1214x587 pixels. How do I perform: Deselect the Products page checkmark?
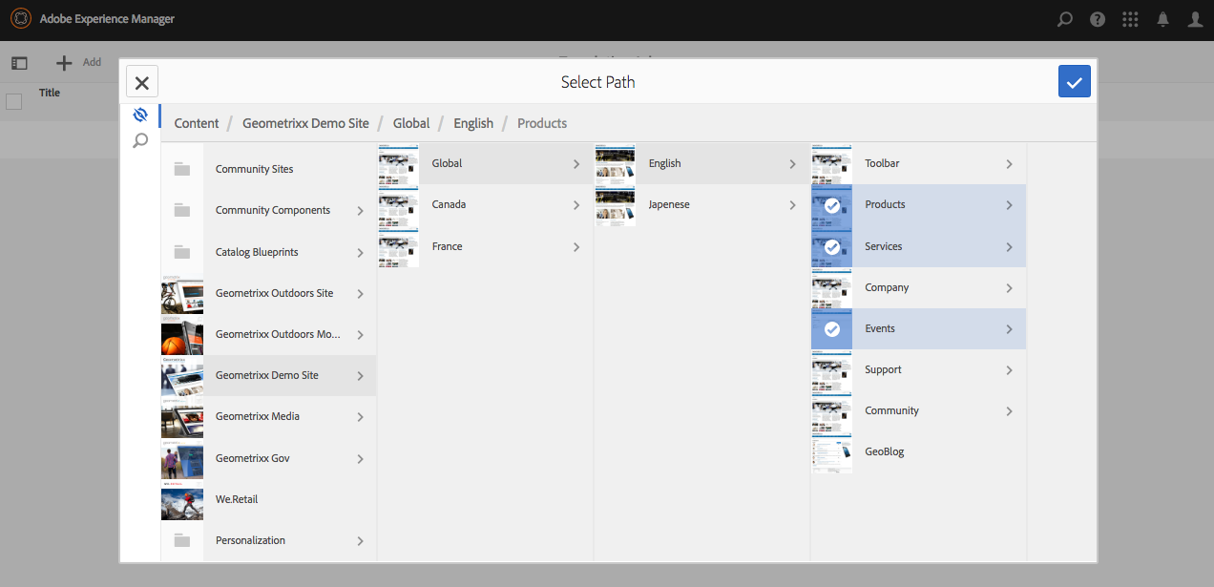(831, 205)
